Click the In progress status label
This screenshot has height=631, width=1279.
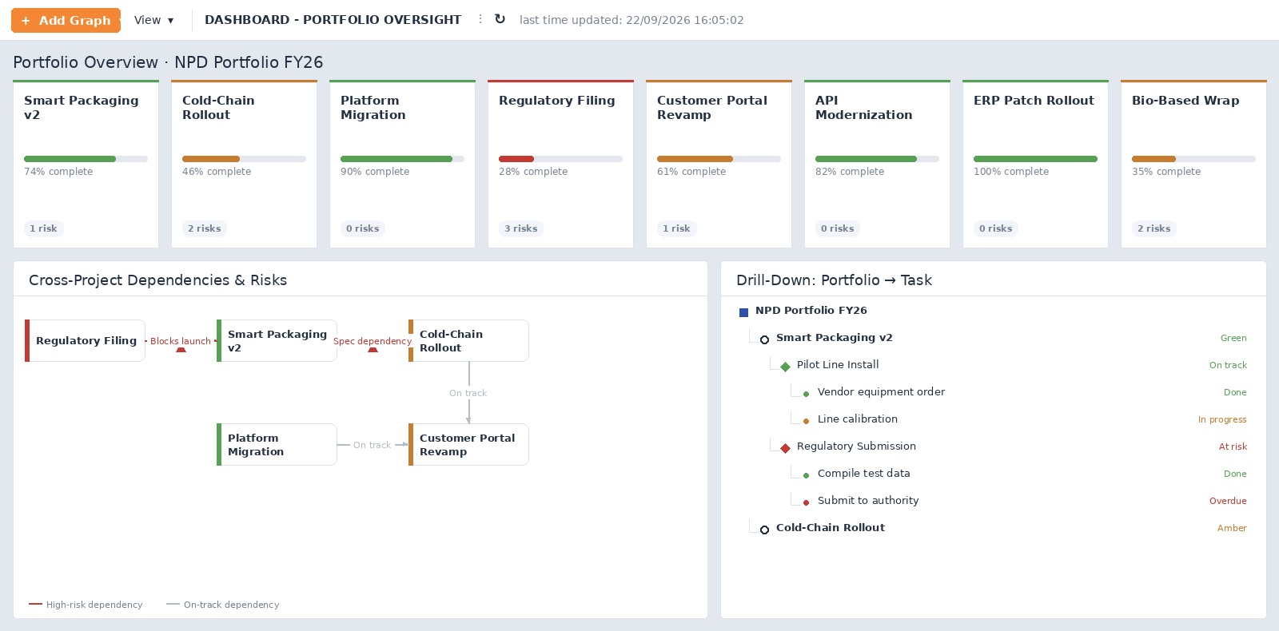click(1222, 419)
